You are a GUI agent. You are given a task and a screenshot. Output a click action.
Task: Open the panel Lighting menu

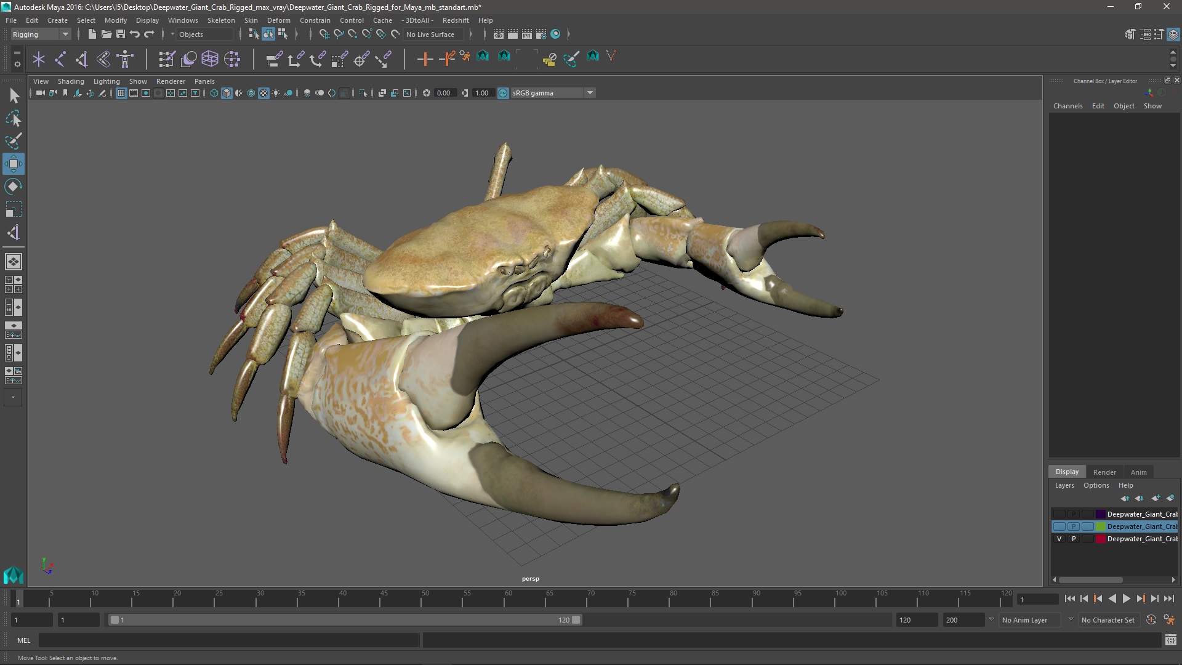coord(107,81)
